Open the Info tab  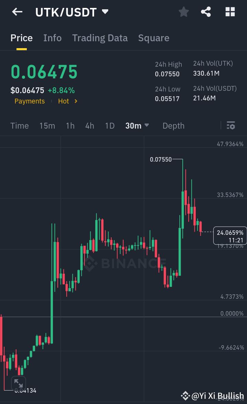(x=52, y=38)
